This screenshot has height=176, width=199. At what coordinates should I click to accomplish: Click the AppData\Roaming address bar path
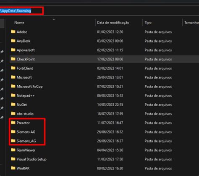[16, 11]
